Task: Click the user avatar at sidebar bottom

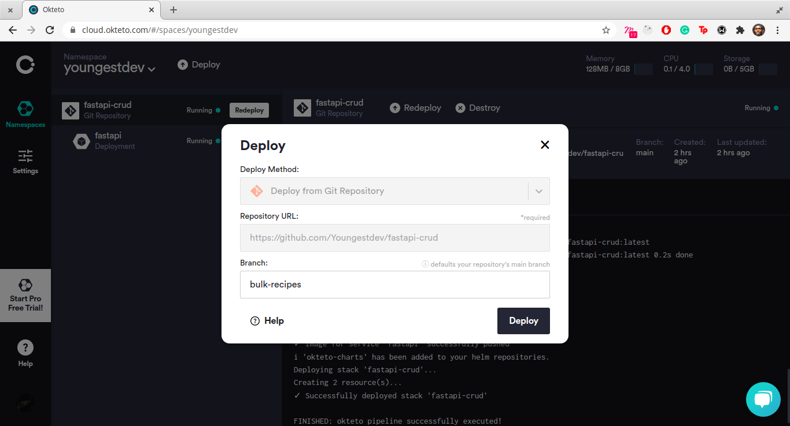Action: pos(25,403)
